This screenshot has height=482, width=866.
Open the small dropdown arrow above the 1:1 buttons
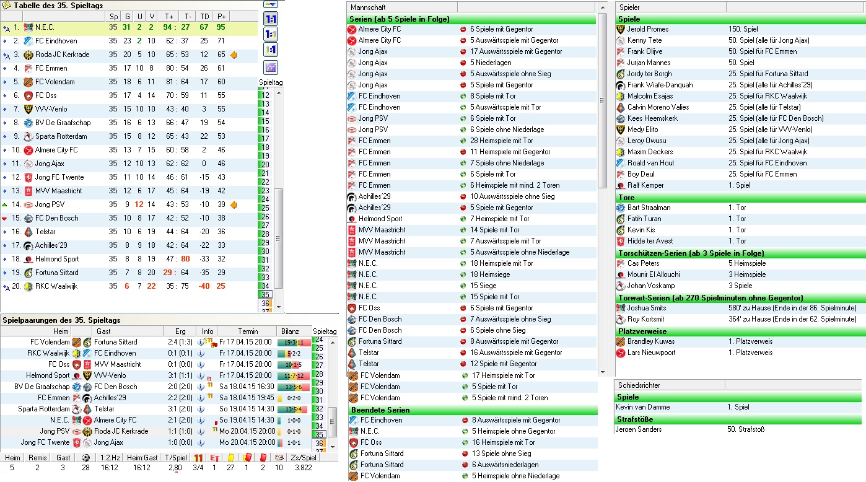[270, 4]
